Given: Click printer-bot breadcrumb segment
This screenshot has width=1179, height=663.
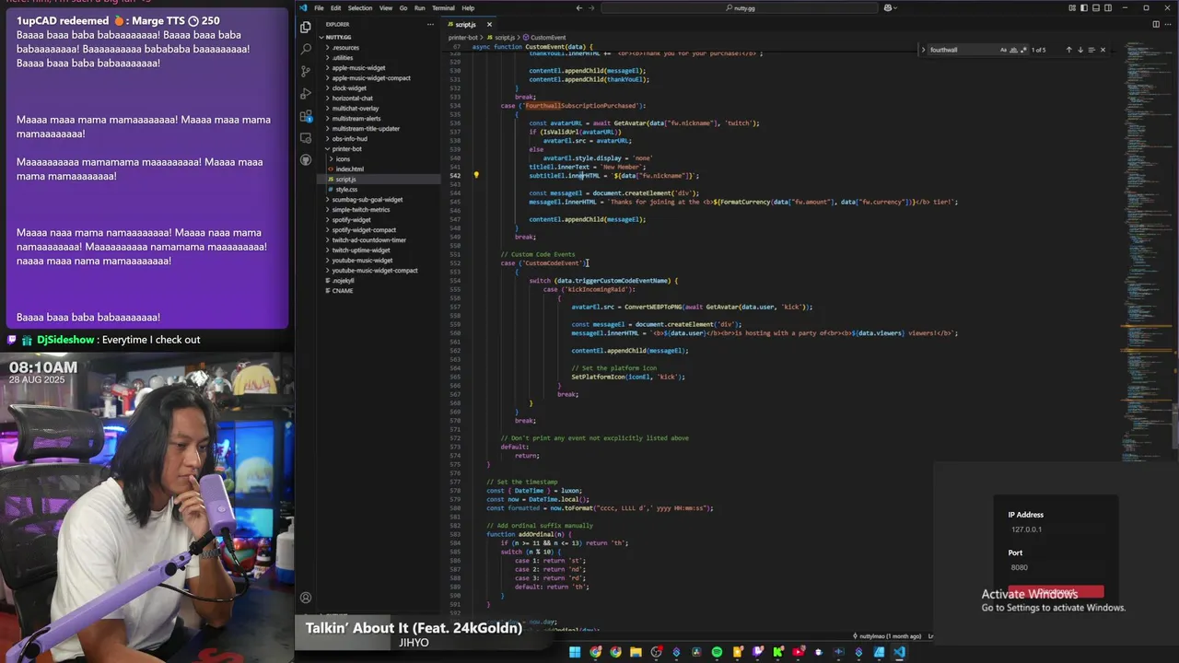Looking at the screenshot, I should [462, 38].
